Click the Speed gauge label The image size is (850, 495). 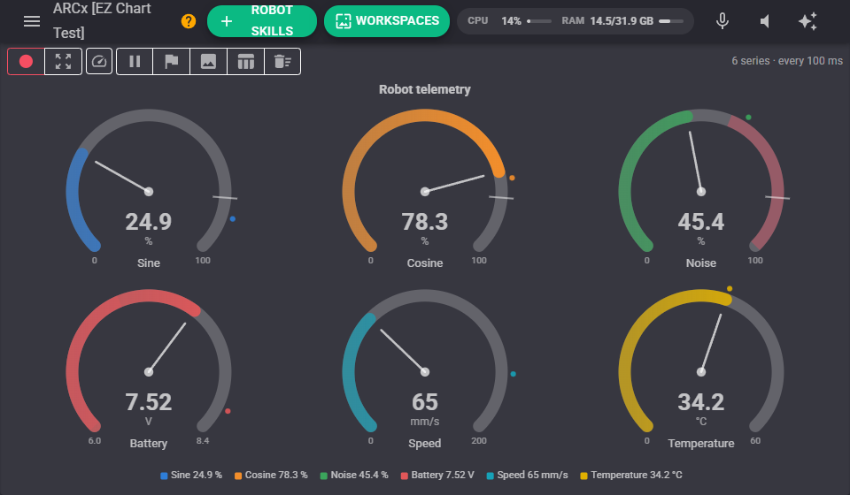click(x=424, y=443)
